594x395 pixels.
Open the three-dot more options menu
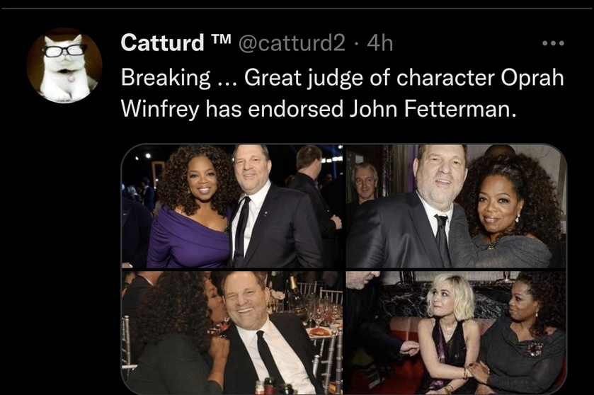click(x=552, y=44)
